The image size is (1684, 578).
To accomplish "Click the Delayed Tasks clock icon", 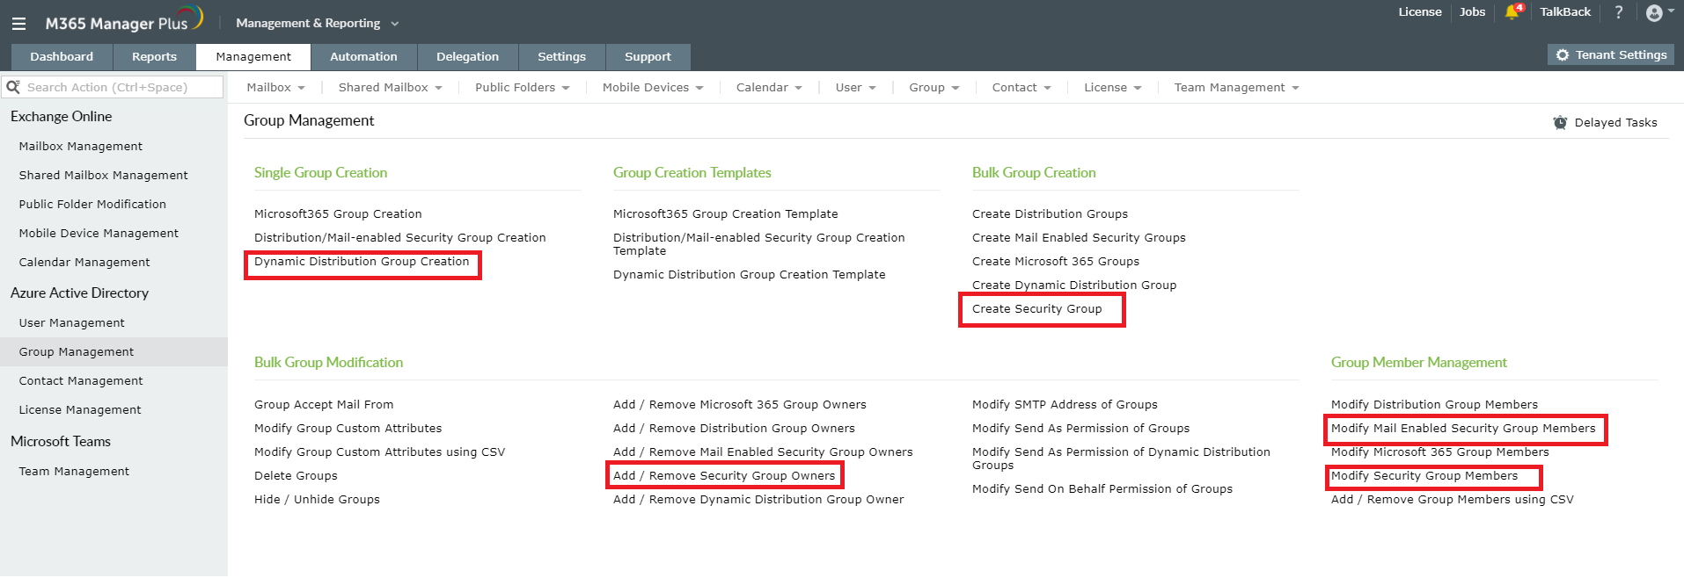I will pos(1560,123).
